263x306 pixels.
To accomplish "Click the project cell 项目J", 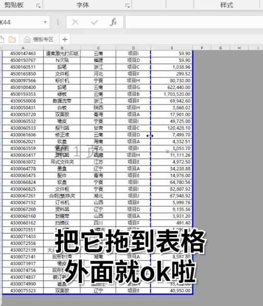I will 133,196.
